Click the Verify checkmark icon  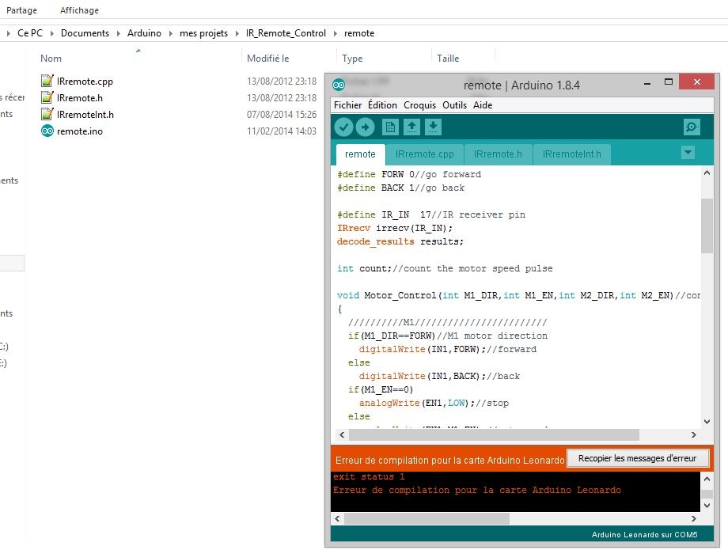pyautogui.click(x=343, y=127)
